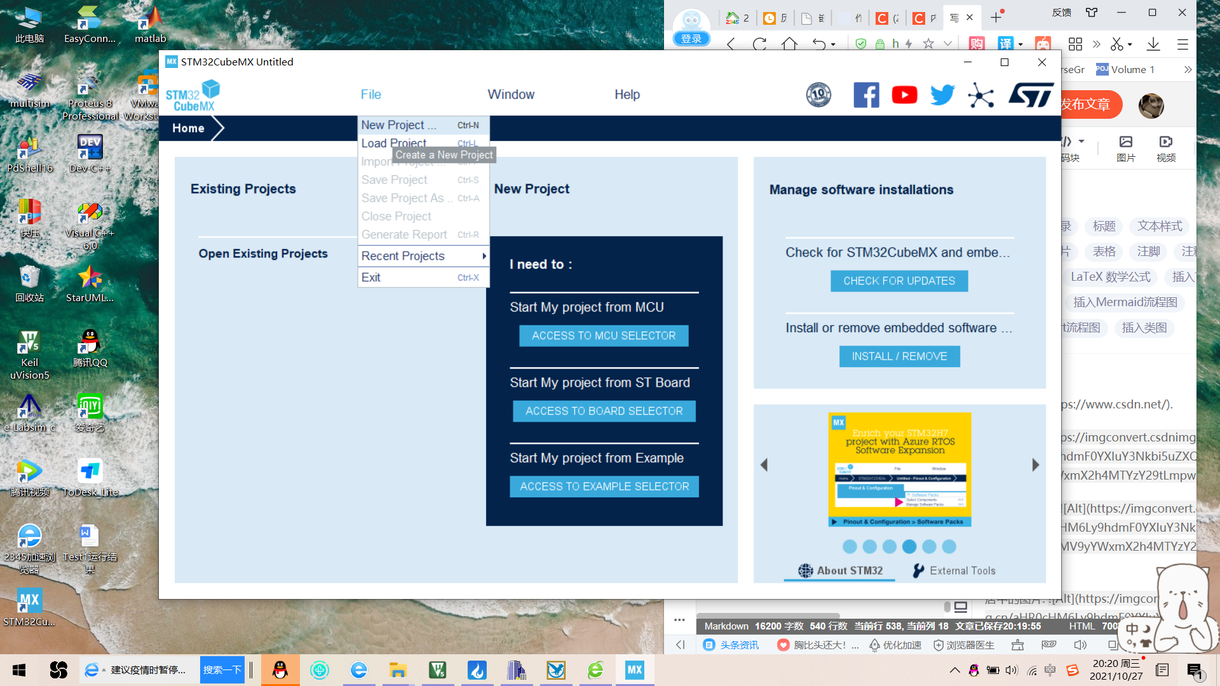Open the Facebook icon in STM32CubeMX
Screen dimensions: 1220x686
coord(866,95)
